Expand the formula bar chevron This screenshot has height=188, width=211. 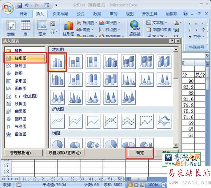(x=207, y=55)
